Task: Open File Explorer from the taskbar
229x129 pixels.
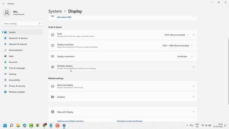Action: [x=18, y=125]
